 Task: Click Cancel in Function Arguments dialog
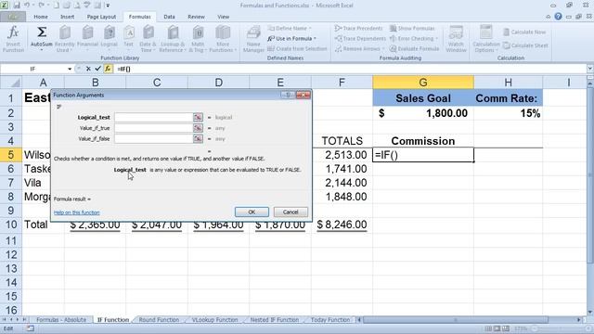[x=291, y=212]
